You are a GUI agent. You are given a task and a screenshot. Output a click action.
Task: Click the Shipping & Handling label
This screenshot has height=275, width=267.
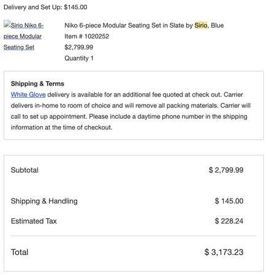(x=44, y=201)
